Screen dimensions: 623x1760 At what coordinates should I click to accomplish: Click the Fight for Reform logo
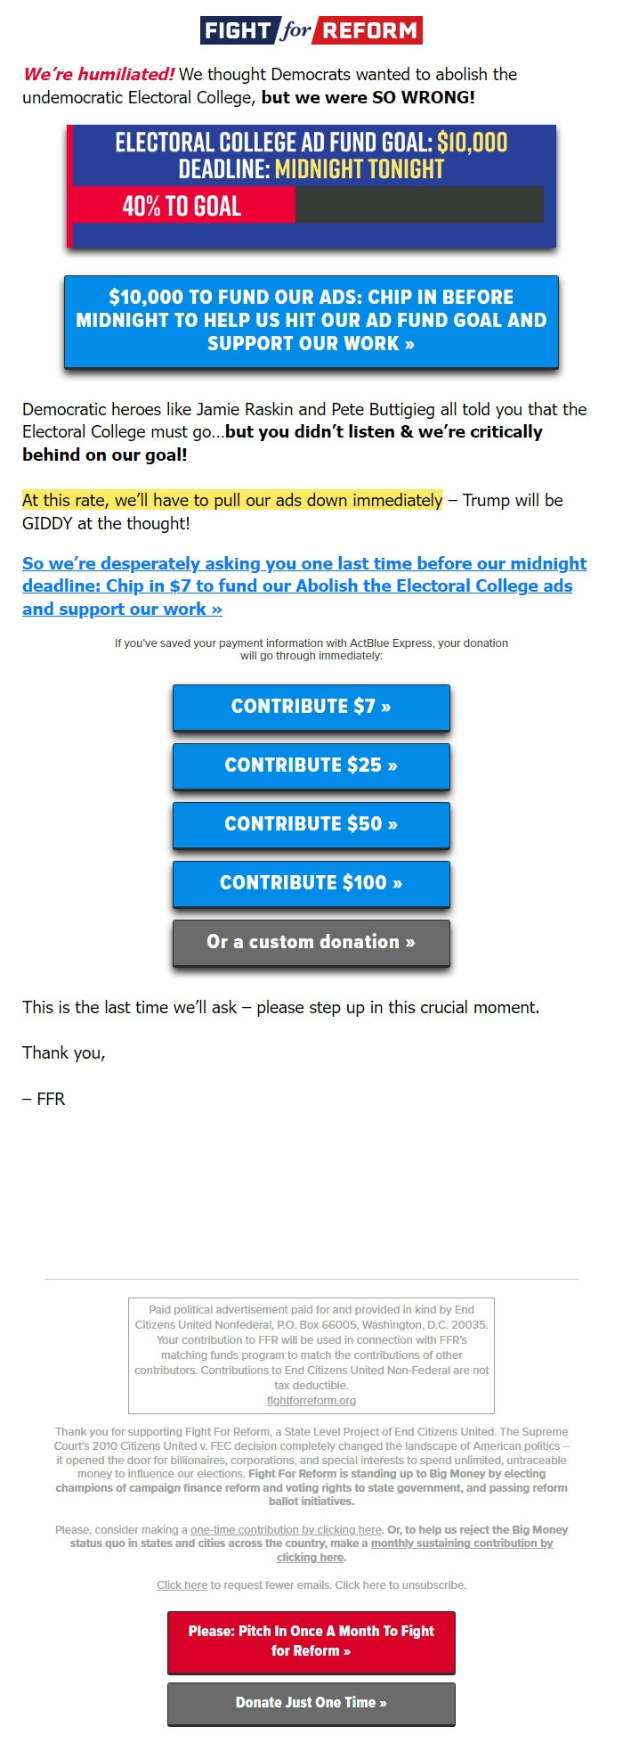[311, 29]
